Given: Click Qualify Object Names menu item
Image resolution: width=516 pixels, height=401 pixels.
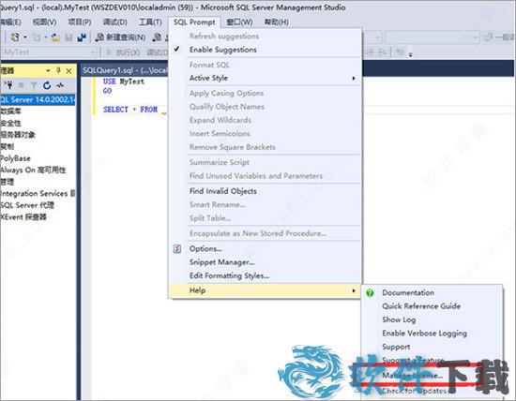Looking at the screenshot, I should 227,107.
